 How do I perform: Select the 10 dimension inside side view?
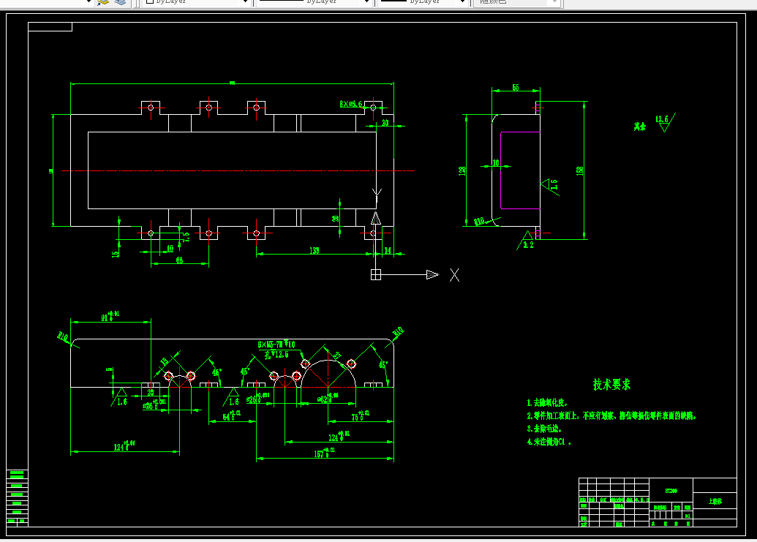click(496, 163)
